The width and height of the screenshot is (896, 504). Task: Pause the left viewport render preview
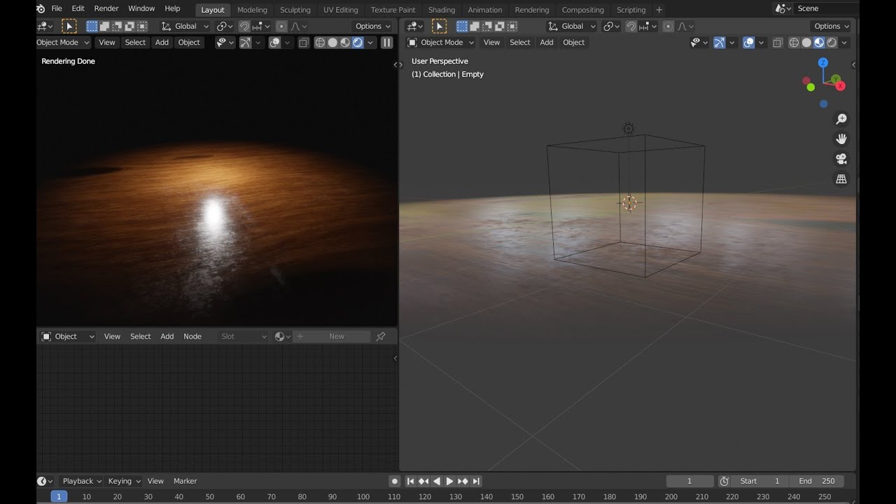(x=386, y=43)
